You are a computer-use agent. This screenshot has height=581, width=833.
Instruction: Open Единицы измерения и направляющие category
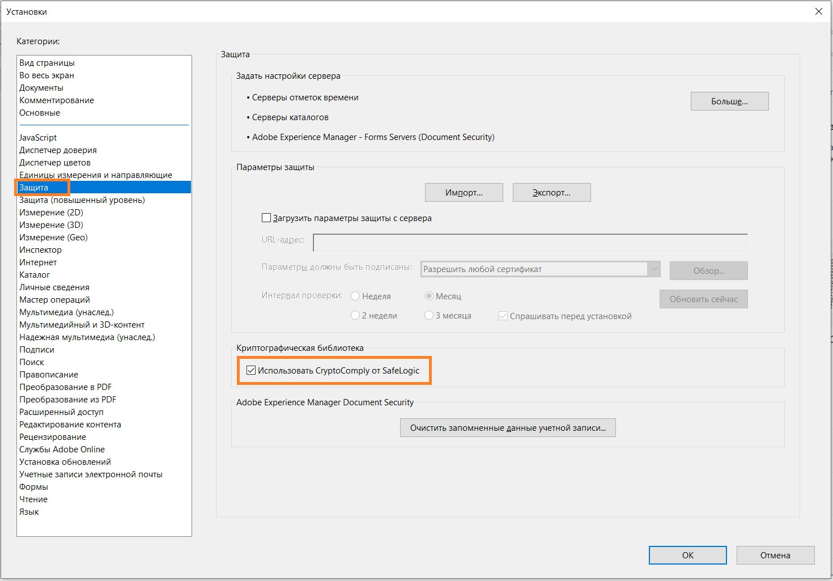(x=104, y=175)
